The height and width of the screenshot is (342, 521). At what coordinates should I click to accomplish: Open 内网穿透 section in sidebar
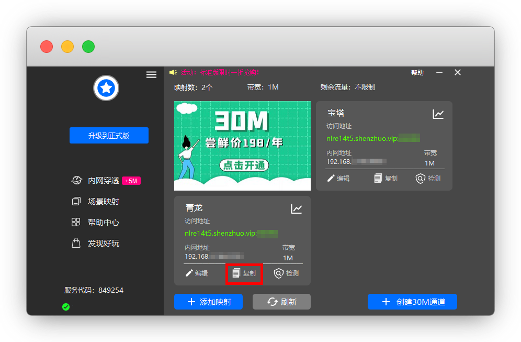(x=104, y=181)
